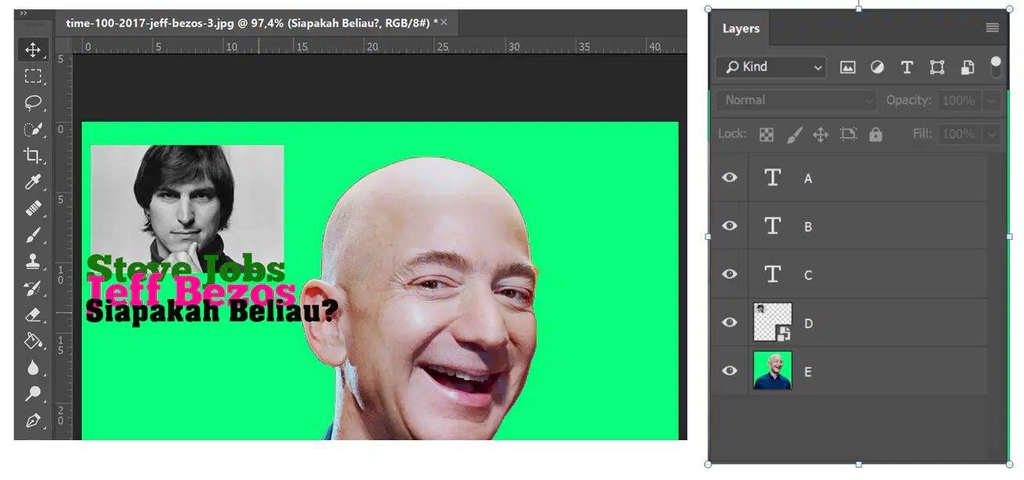Hide layer C visibility eye
1024x480 pixels.
pos(730,275)
